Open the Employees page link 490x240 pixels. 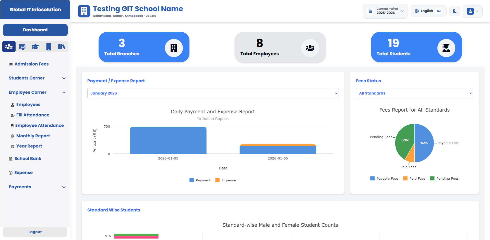[28, 104]
